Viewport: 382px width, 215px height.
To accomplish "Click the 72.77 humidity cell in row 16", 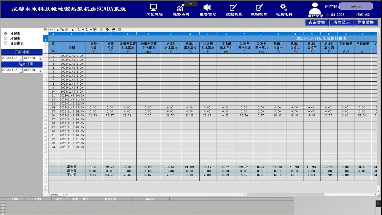I will click(x=110, y=115).
